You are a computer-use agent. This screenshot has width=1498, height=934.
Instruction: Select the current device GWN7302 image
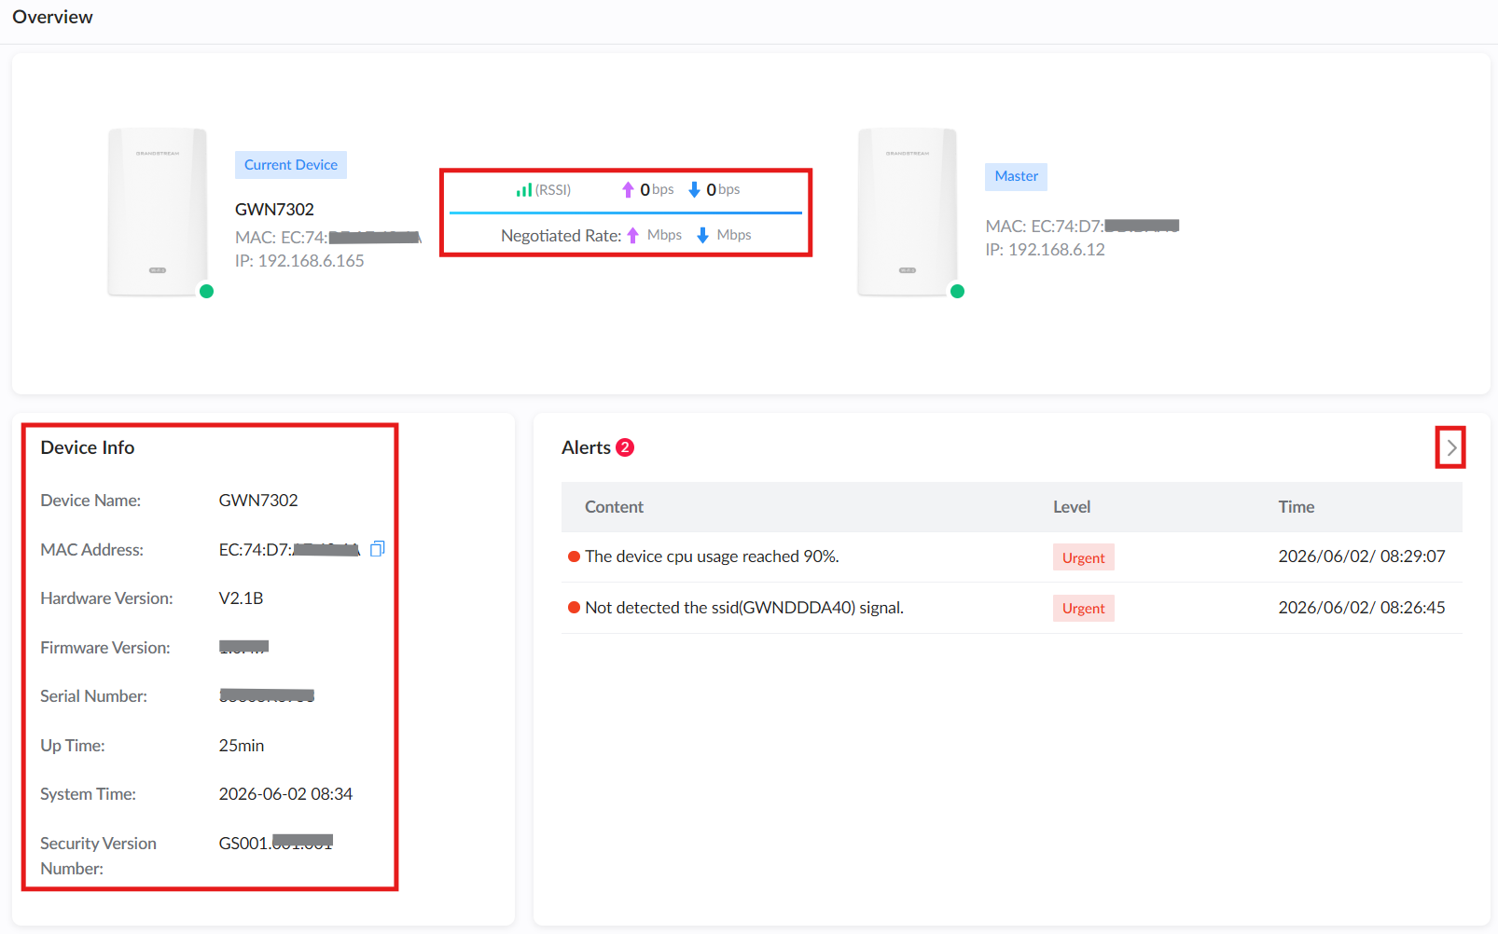click(x=158, y=213)
